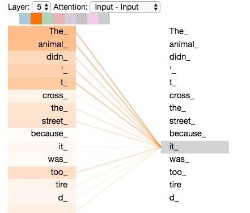Enable the green attention head swatch
Screen dimensions: 250x213
(48, 19)
